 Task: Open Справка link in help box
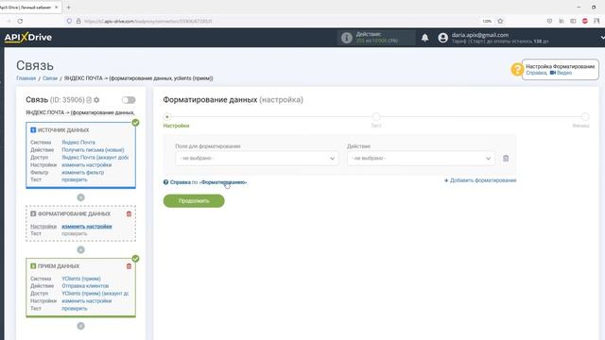(x=536, y=73)
